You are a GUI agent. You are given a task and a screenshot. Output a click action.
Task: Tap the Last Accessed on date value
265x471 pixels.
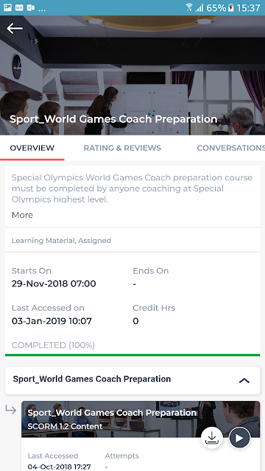(52, 321)
